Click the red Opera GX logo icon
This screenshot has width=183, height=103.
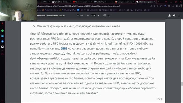pos(3,23)
